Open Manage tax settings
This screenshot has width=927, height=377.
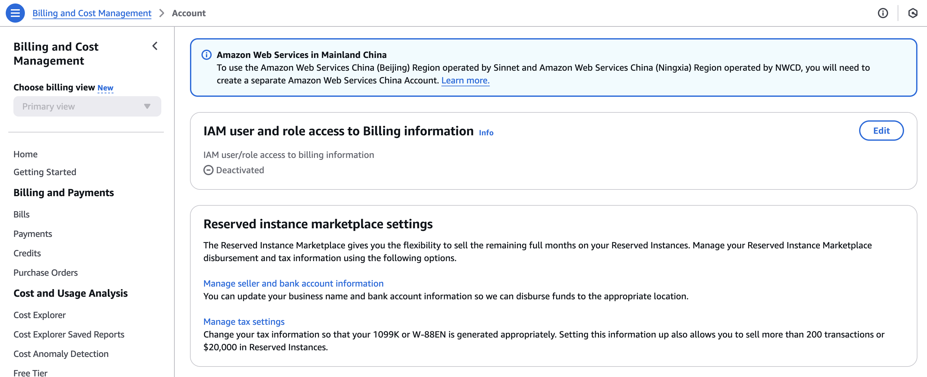pyautogui.click(x=244, y=321)
